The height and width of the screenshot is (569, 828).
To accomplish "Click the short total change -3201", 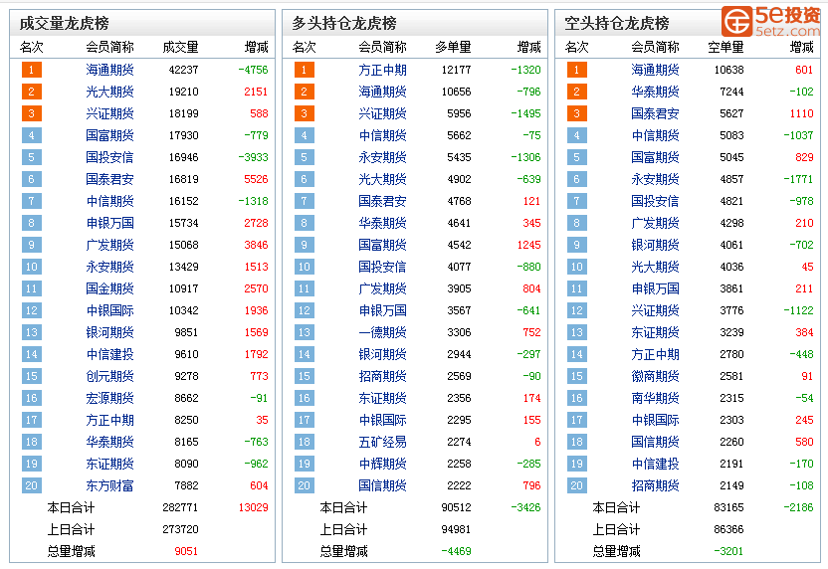I will [x=728, y=551].
